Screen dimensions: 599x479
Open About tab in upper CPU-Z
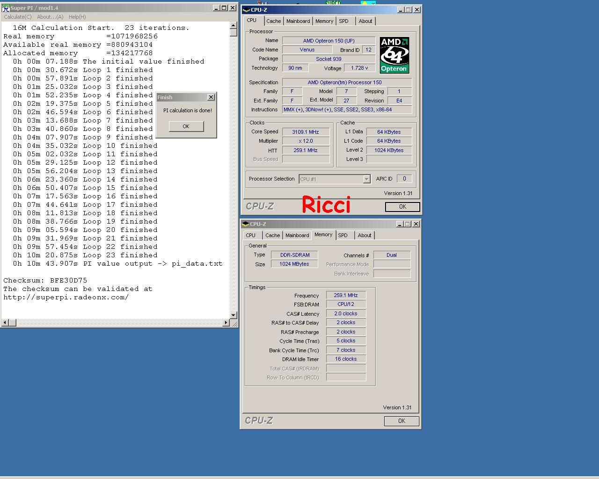click(x=365, y=21)
